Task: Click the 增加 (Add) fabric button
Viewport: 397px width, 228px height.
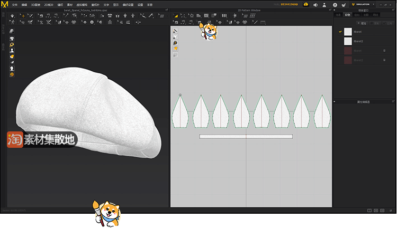Action: [x=363, y=24]
